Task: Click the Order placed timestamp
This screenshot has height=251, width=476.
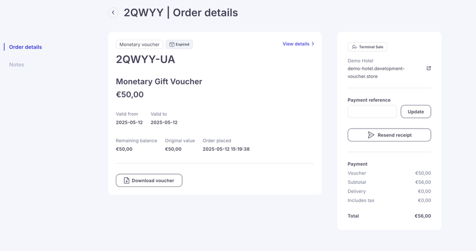Action: tap(226, 149)
